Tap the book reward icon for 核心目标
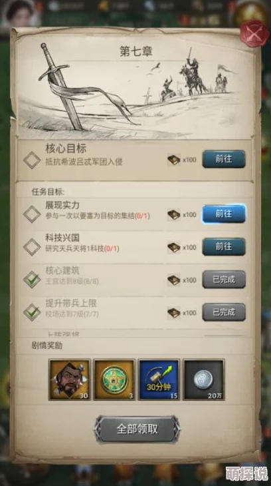The width and height of the screenshot is (271, 486). (x=174, y=160)
